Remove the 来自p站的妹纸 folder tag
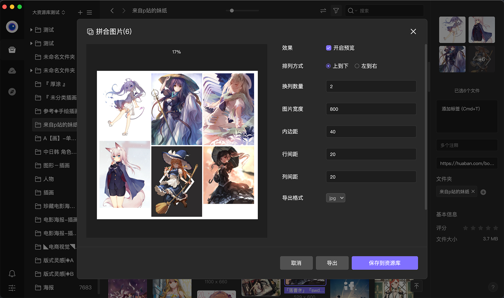 tap(473, 191)
